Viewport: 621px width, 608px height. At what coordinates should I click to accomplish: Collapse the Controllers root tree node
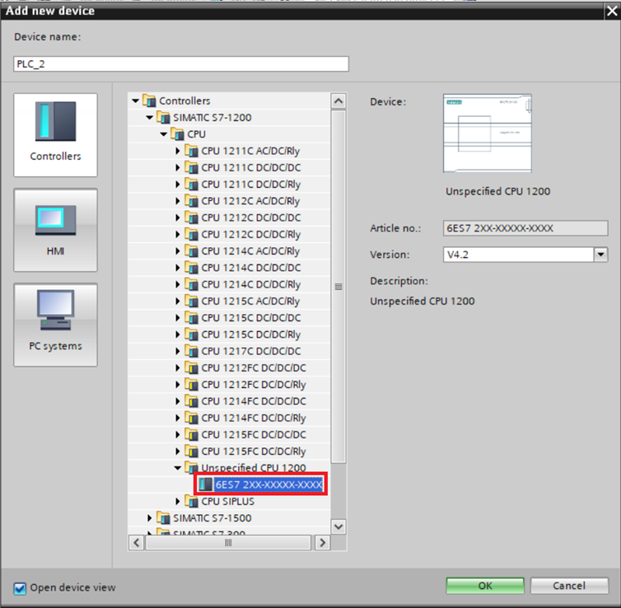click(x=135, y=101)
